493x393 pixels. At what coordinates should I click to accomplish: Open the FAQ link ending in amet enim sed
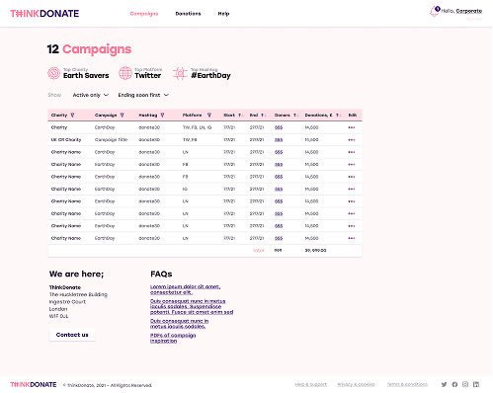[192, 306]
